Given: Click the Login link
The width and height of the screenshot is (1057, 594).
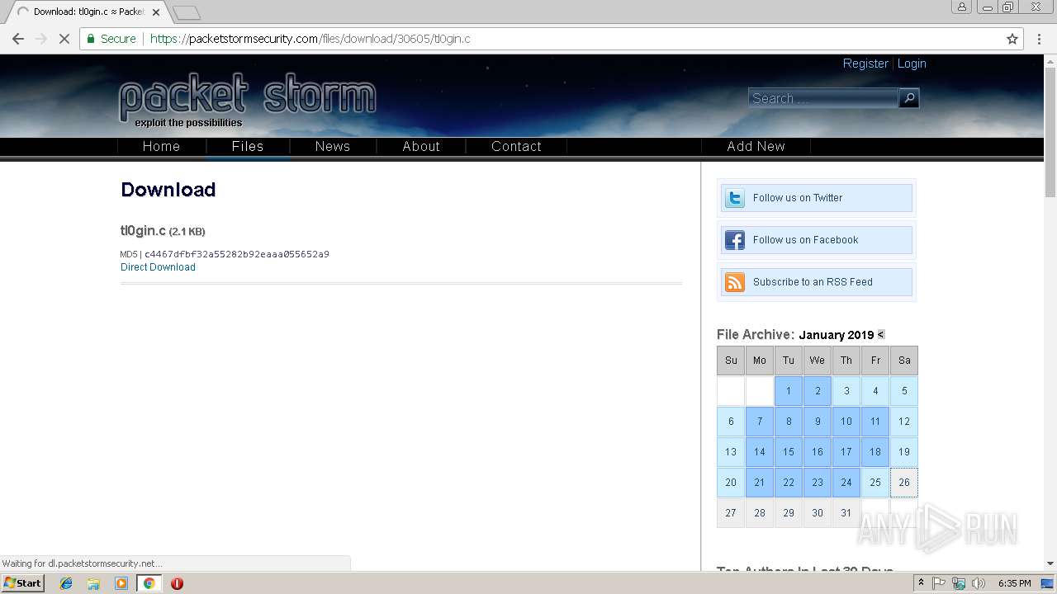Looking at the screenshot, I should (x=912, y=64).
